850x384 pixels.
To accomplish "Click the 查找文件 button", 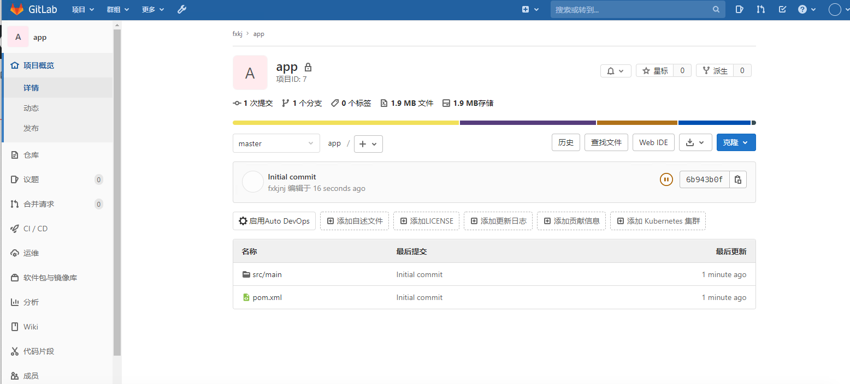I will click(606, 142).
